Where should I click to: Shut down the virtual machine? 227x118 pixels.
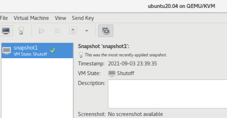tap(74, 30)
